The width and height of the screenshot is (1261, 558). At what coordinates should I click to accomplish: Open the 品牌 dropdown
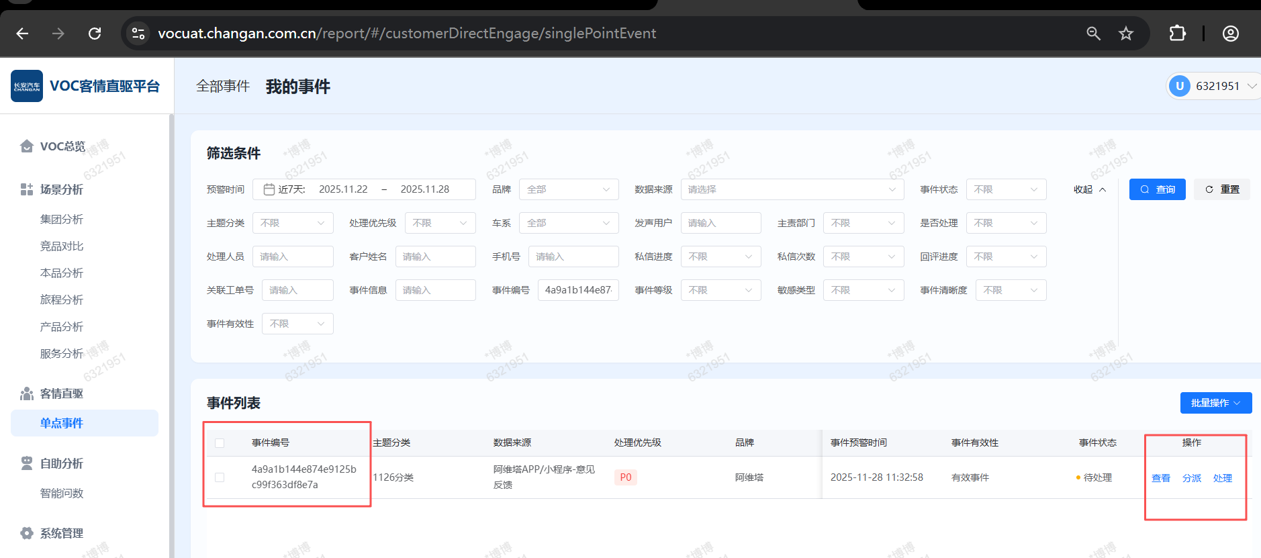coord(569,189)
